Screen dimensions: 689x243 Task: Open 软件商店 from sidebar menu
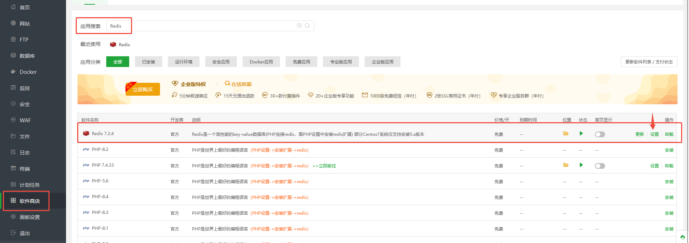[x=29, y=201]
